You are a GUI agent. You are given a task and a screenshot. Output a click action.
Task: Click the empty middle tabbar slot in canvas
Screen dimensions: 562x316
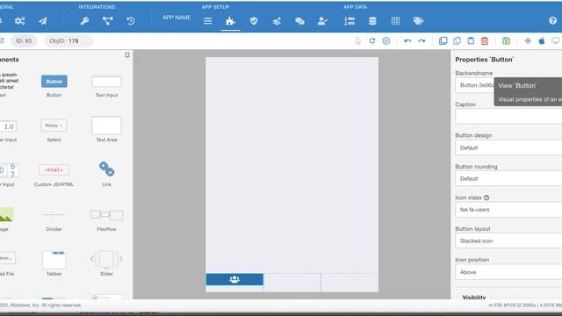292,283
